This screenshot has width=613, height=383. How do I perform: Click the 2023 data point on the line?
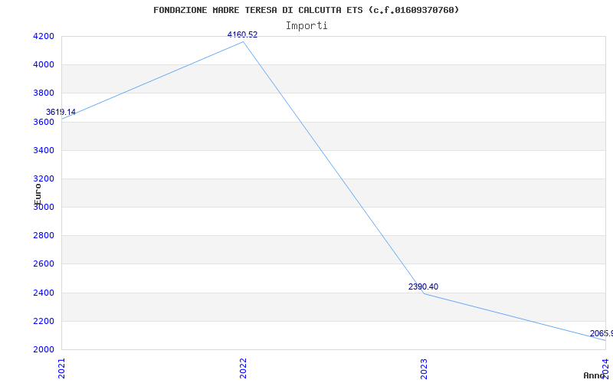point(425,293)
